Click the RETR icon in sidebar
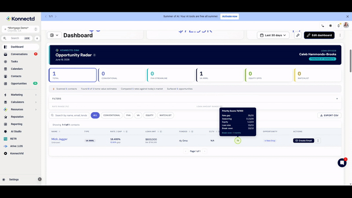Screen dimensions: 352x198 click(6, 139)
